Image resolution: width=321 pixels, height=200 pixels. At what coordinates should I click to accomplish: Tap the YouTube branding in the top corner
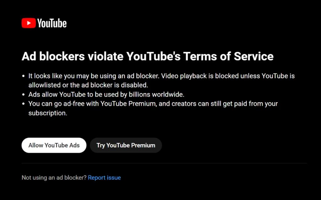44,22
